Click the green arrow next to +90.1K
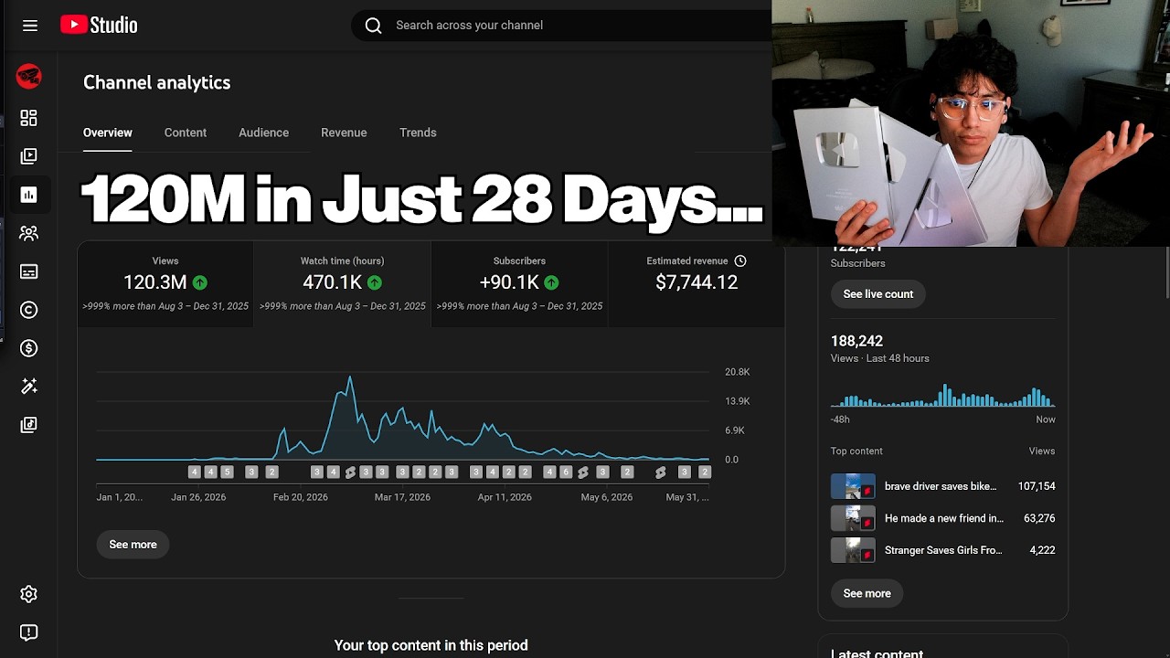 click(551, 283)
